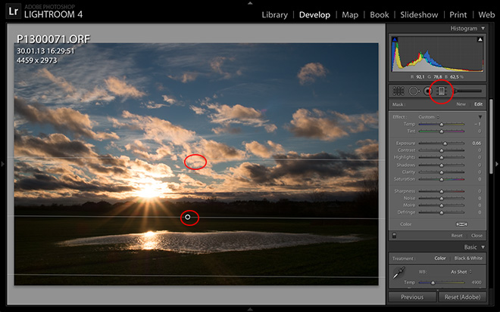
Task: Open the filter Color swatch picker
Action: (461, 224)
